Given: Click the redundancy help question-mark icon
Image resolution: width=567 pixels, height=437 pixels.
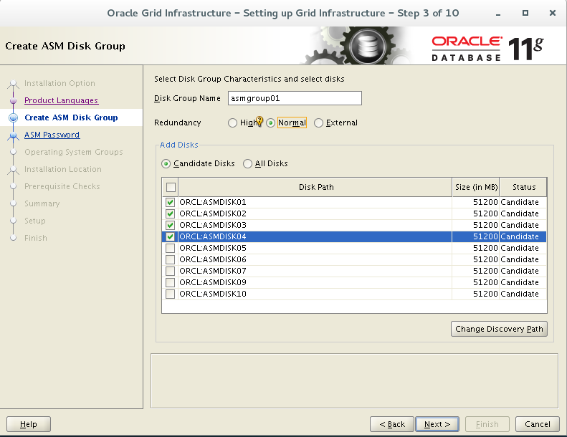Looking at the screenshot, I should pyautogui.click(x=259, y=121).
